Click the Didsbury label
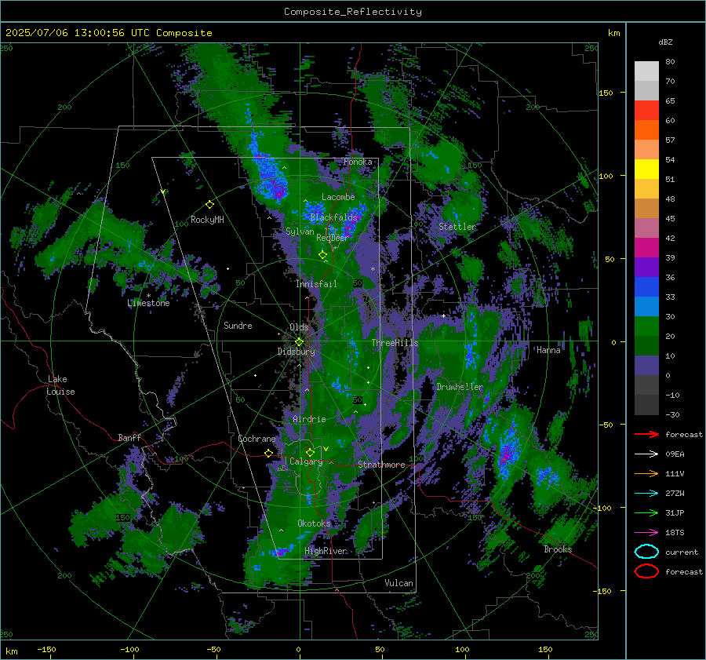 click(x=297, y=352)
